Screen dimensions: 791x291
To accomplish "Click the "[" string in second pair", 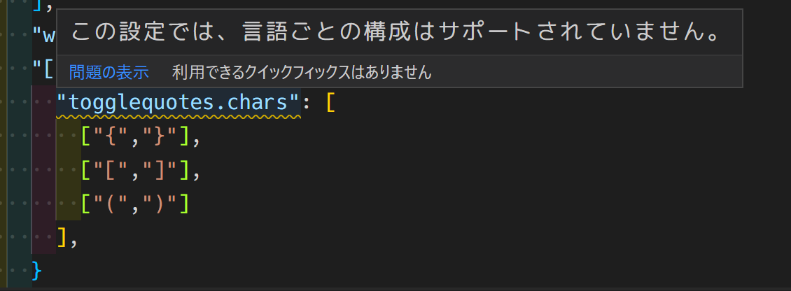I will click(x=112, y=171).
